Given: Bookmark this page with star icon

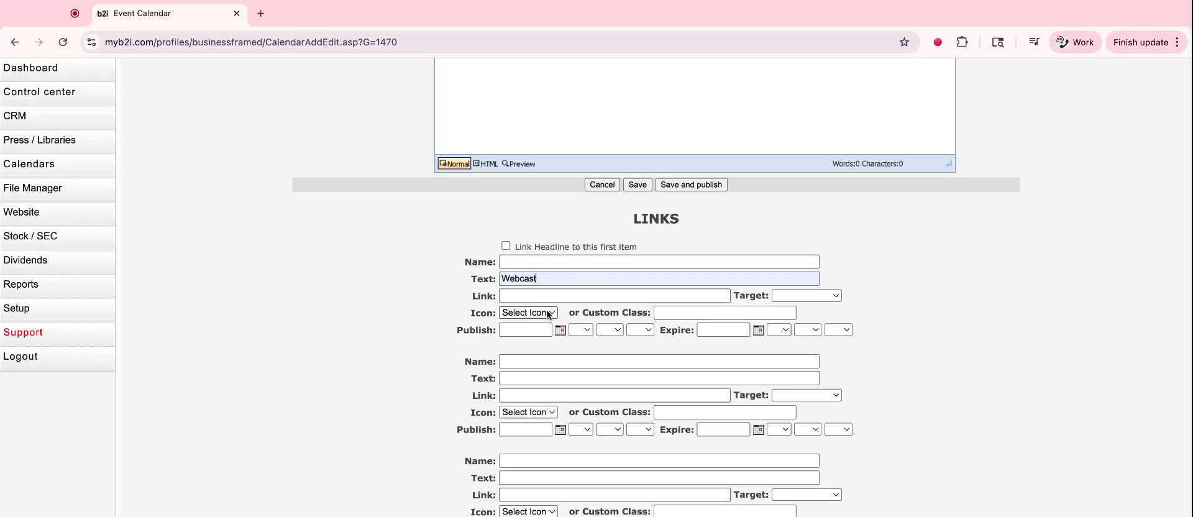Looking at the screenshot, I should tap(904, 42).
